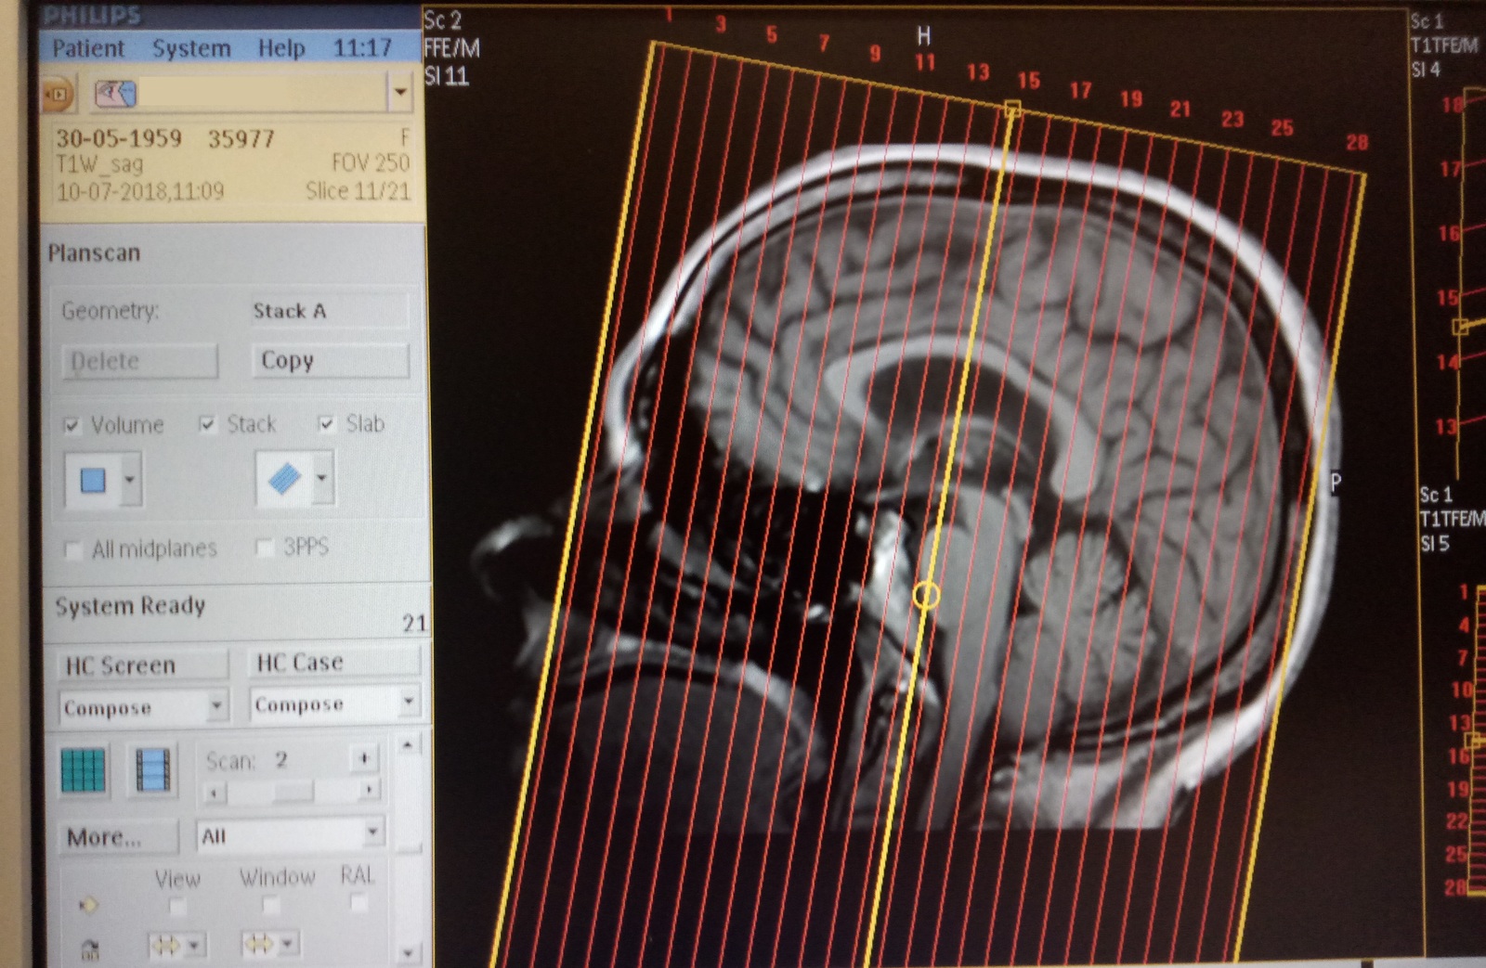Toggle the Slab checkbox
The height and width of the screenshot is (968, 1486).
click(x=326, y=423)
